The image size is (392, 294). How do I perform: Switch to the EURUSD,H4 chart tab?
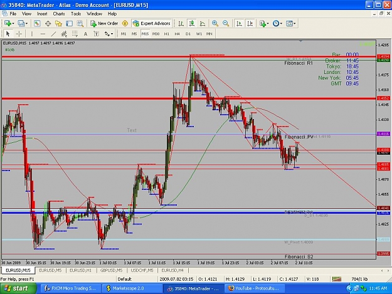coord(172,270)
